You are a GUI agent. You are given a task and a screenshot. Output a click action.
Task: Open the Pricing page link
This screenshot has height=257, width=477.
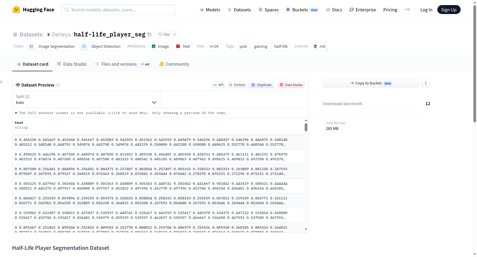390,10
